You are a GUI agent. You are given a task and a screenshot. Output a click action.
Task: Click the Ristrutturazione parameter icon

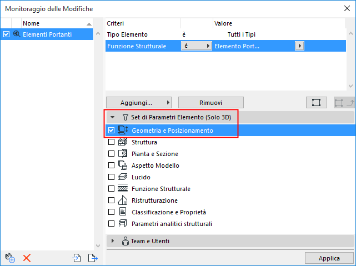tap(123, 200)
